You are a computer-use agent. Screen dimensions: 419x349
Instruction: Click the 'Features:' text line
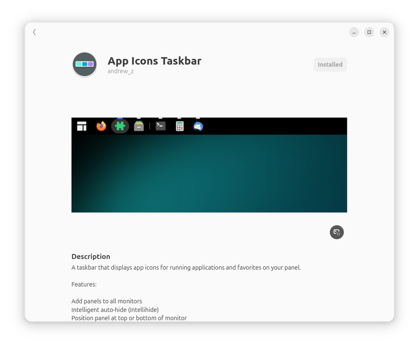click(84, 284)
